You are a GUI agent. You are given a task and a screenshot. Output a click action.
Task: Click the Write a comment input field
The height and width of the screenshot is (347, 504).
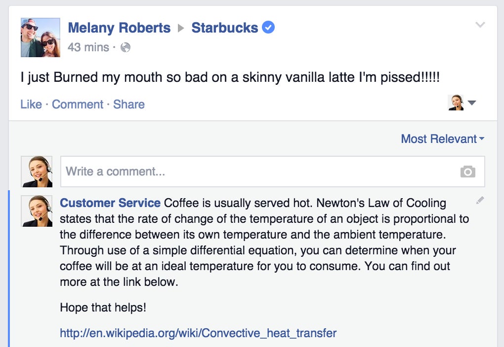click(x=273, y=172)
